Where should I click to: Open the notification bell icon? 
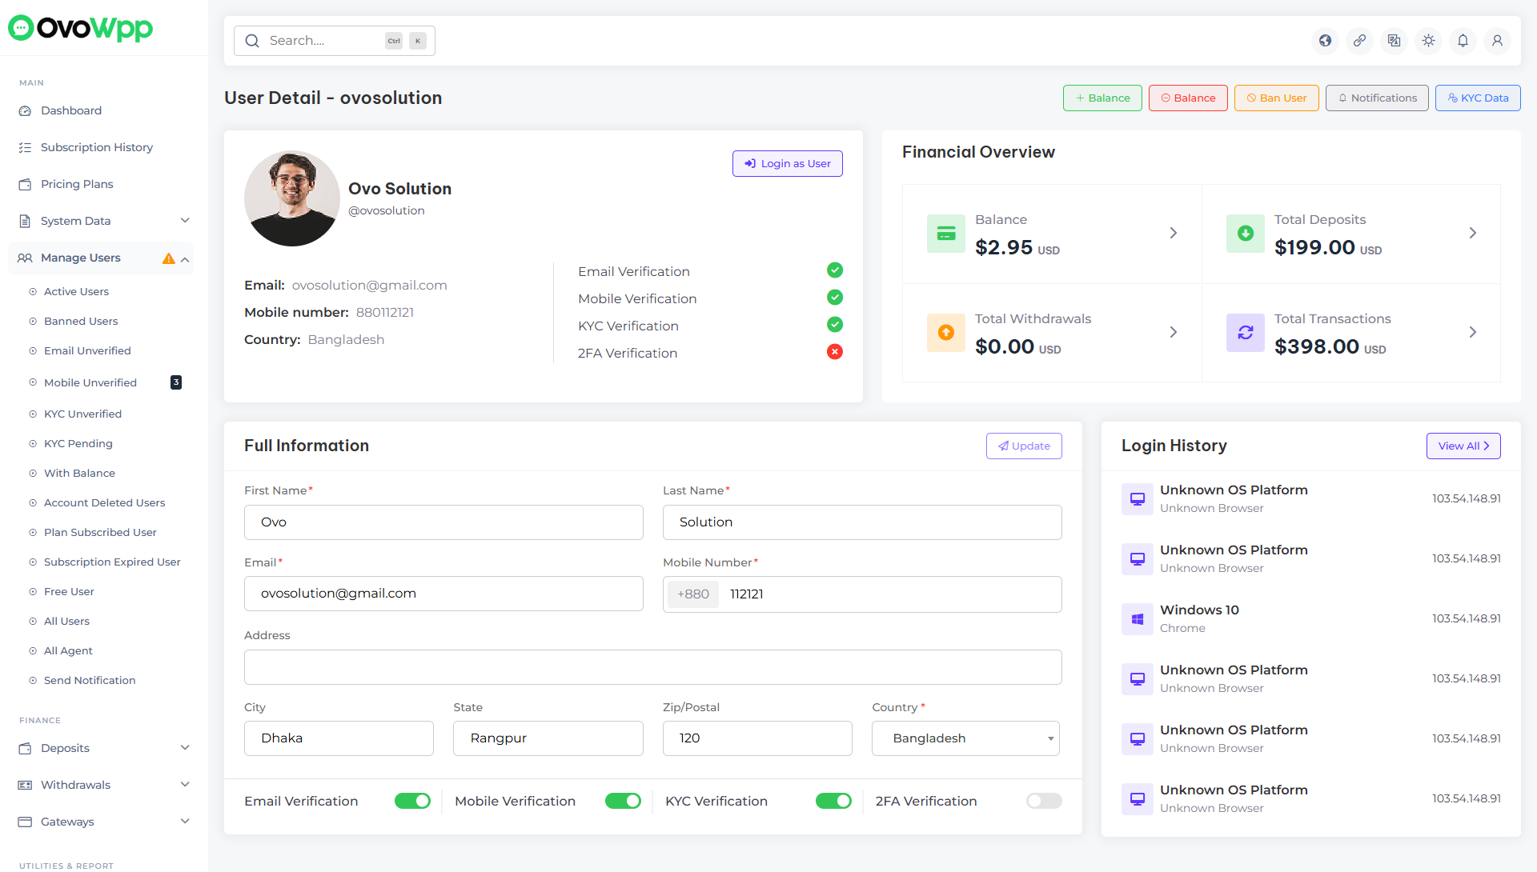click(x=1463, y=41)
